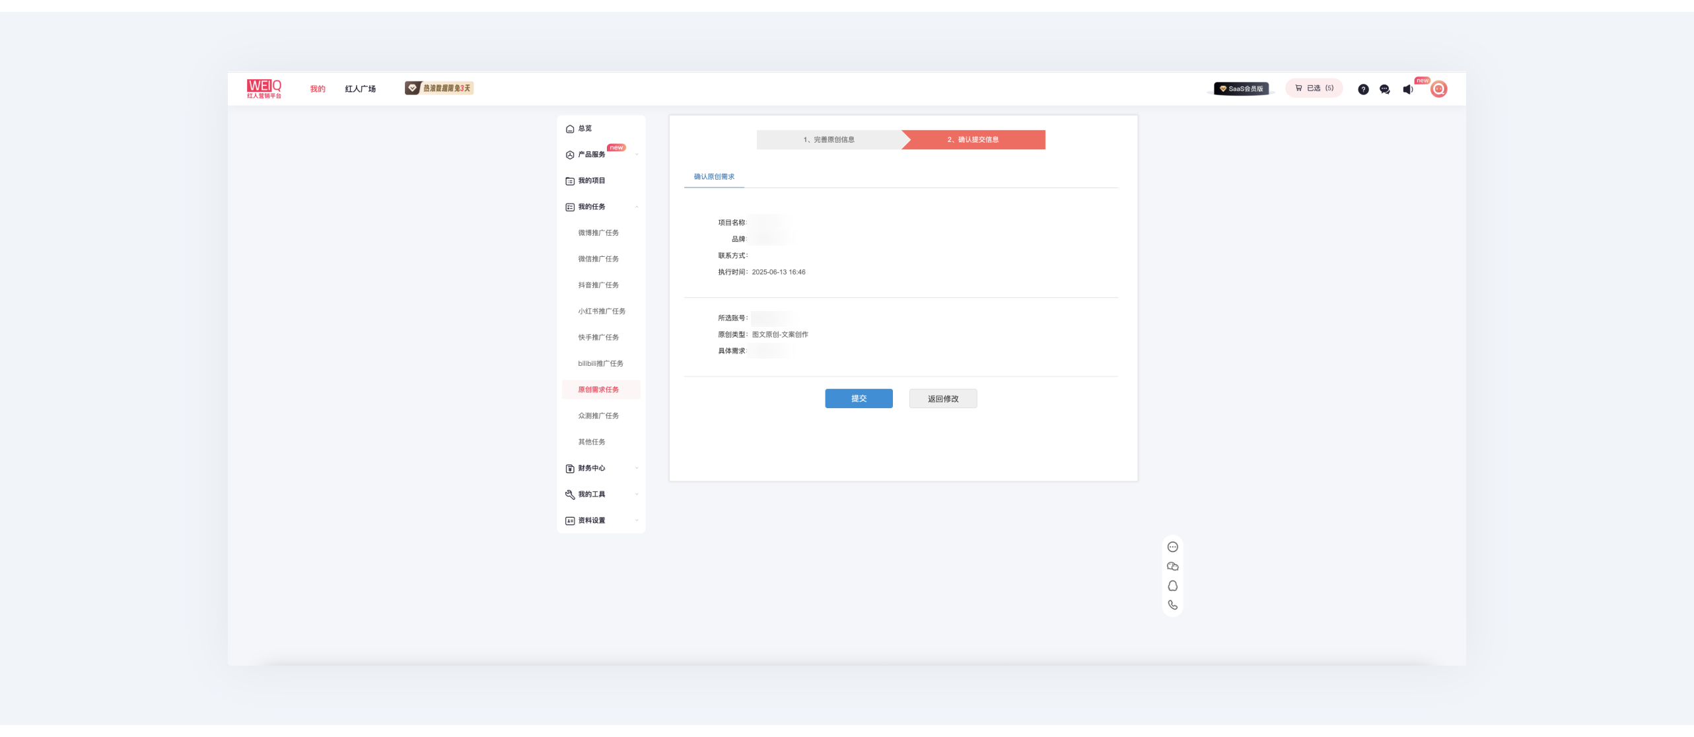Click the help question mark icon
This screenshot has width=1694, height=737.
[x=1363, y=89]
